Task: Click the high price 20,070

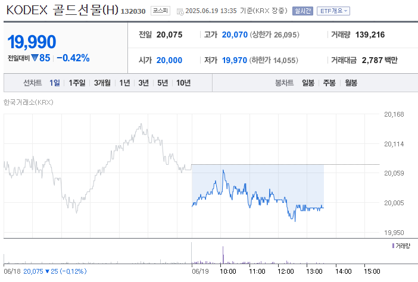Action: pyautogui.click(x=235, y=35)
